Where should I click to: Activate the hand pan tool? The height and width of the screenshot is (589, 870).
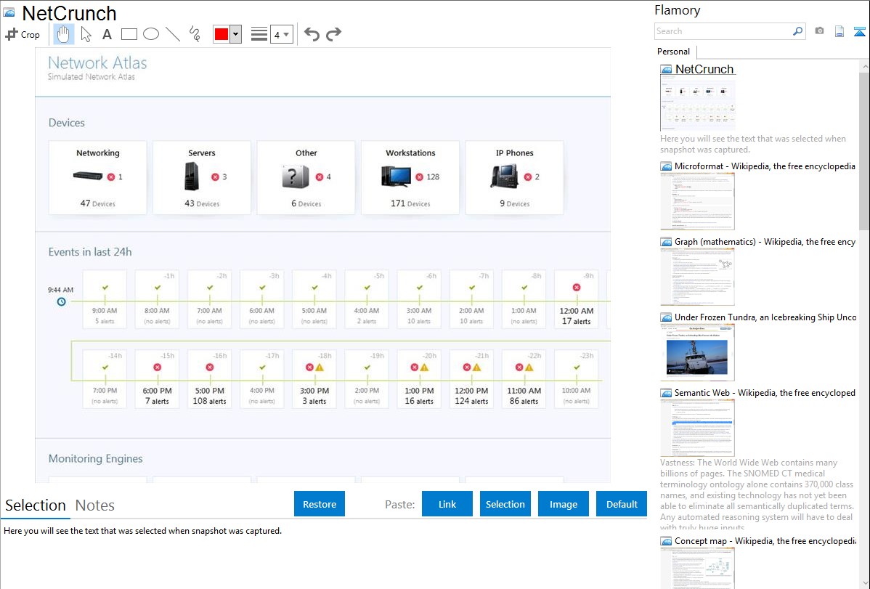click(x=64, y=34)
